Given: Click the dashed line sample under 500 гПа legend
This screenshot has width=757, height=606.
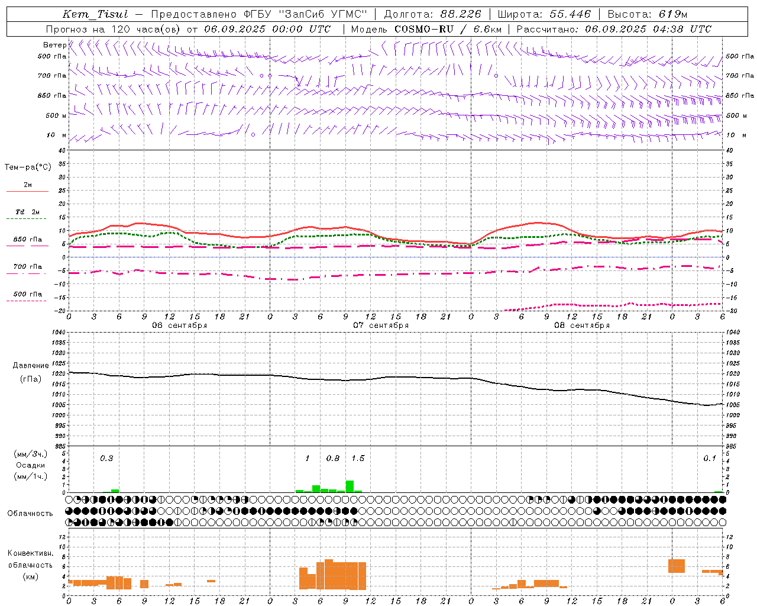Looking at the screenshot, I should [x=27, y=301].
